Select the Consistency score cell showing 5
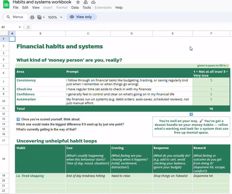This screenshot has width=232, height=194. click(x=211, y=82)
